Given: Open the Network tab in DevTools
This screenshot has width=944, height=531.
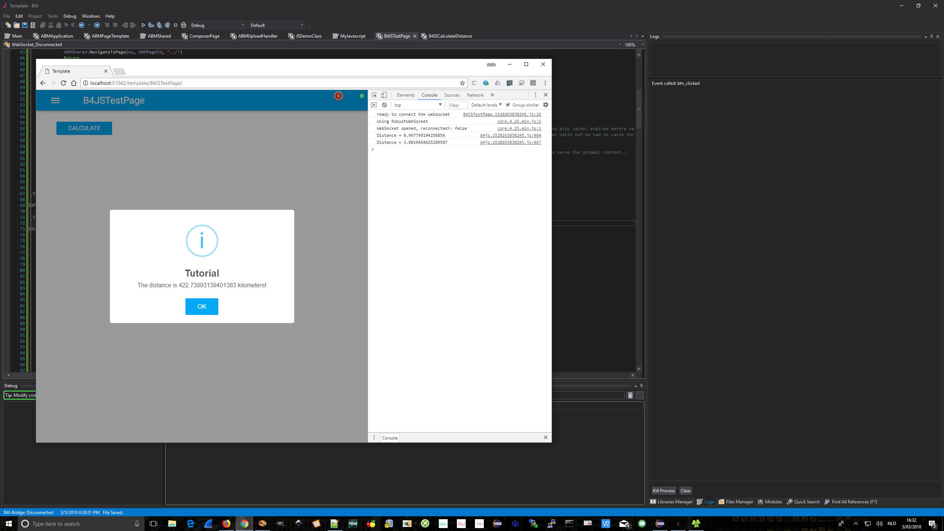Looking at the screenshot, I should [475, 95].
